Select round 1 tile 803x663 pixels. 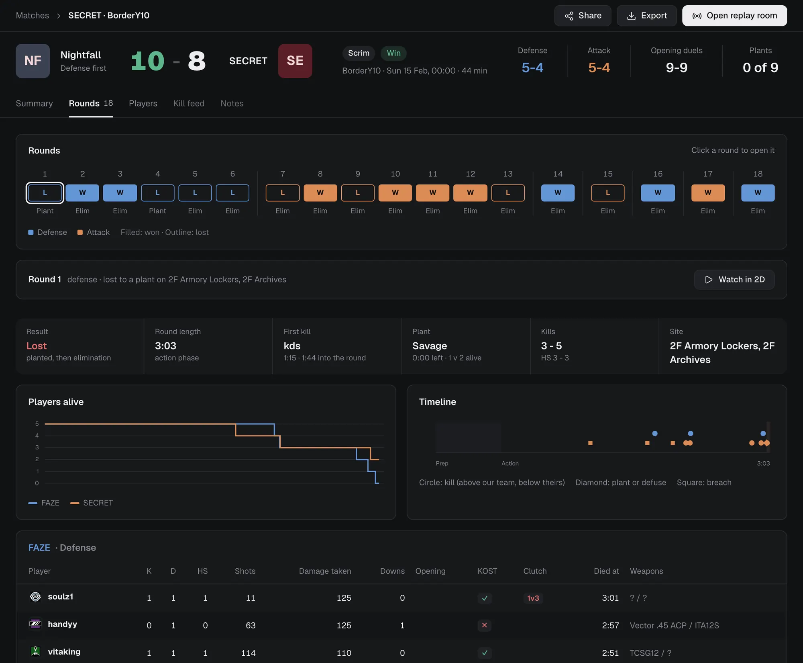tap(45, 193)
